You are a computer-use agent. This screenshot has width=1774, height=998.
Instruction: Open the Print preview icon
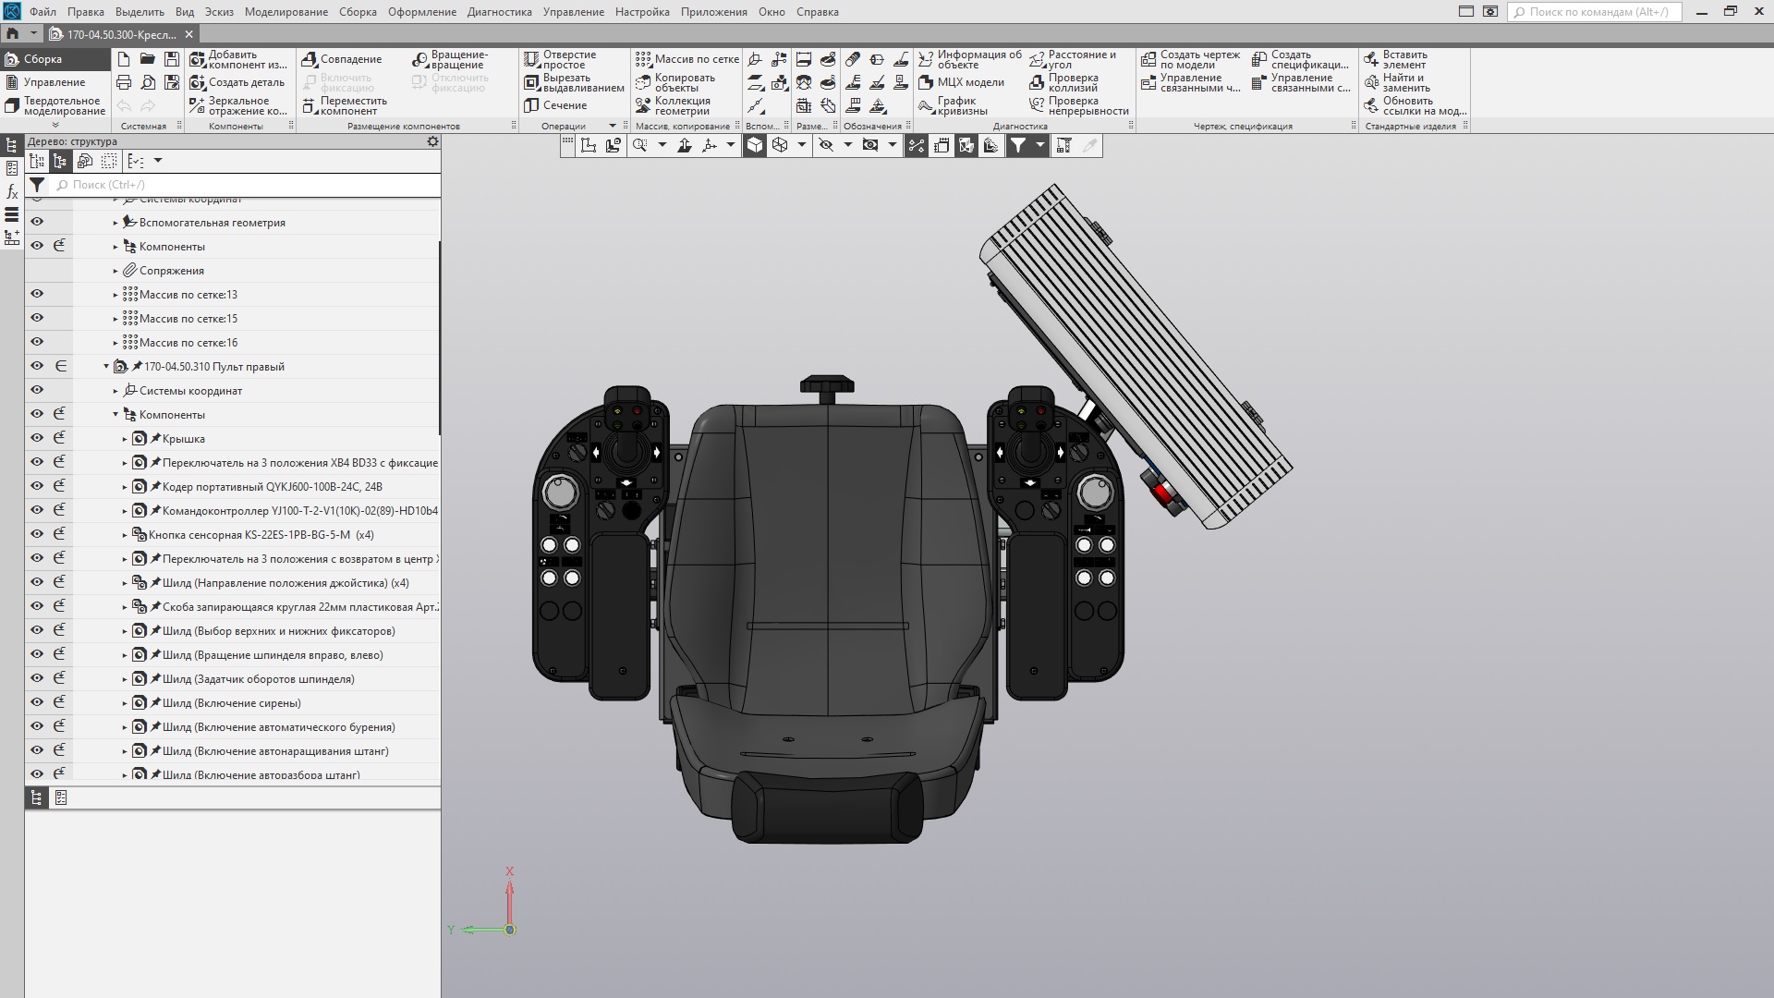click(x=148, y=83)
